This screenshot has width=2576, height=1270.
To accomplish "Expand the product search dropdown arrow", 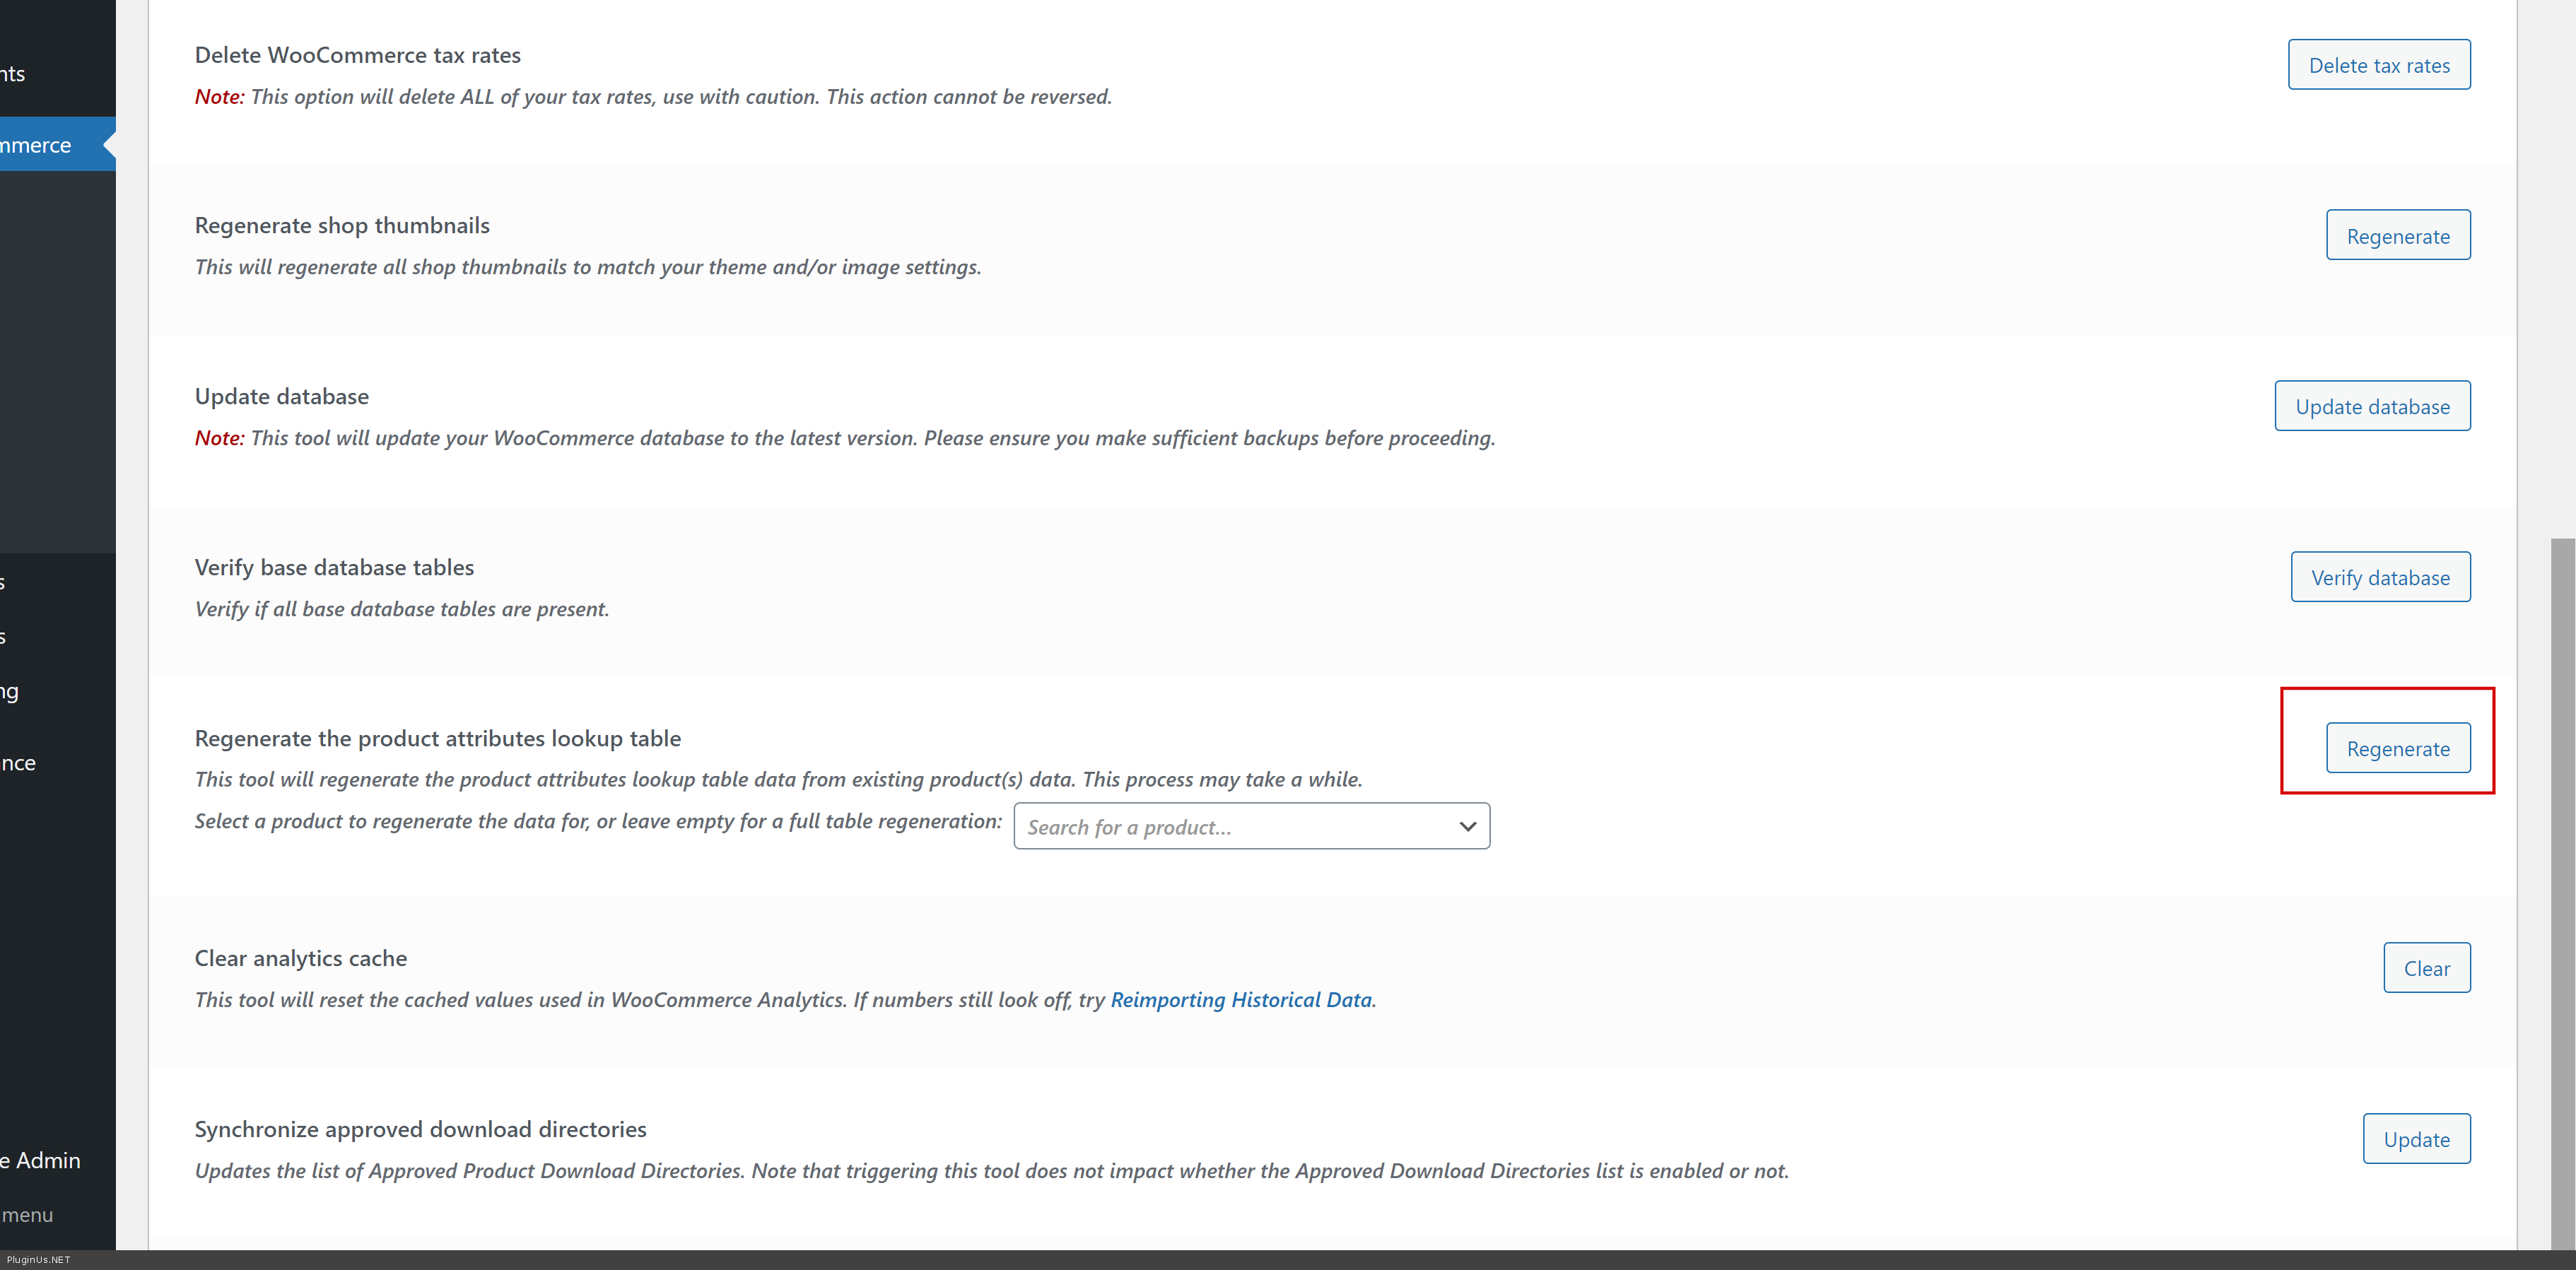I will 1466,827.
